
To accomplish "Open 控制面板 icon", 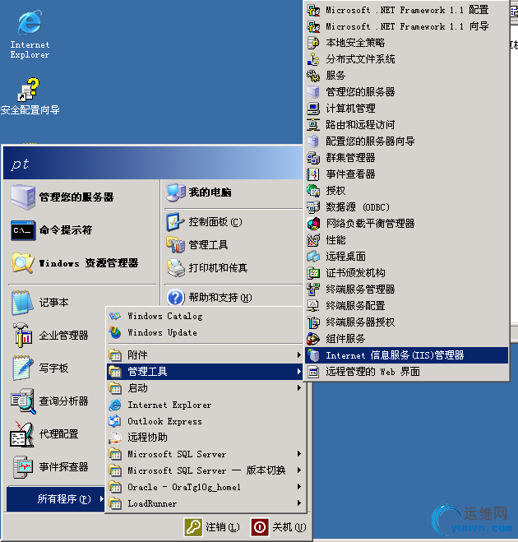I will [x=176, y=222].
